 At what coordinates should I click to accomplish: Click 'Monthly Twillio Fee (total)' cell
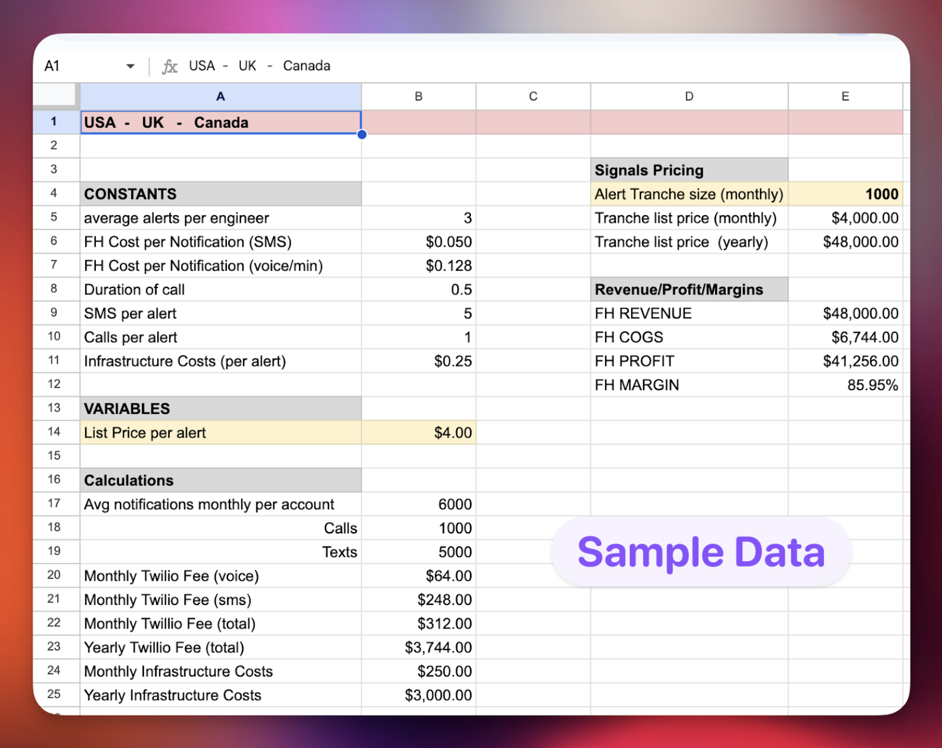click(221, 624)
